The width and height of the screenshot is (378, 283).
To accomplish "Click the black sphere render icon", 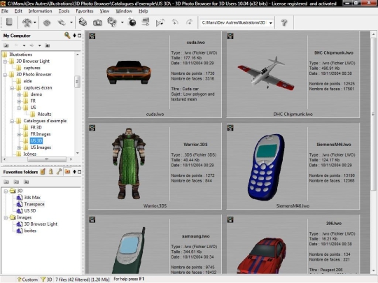I will point(132,22).
